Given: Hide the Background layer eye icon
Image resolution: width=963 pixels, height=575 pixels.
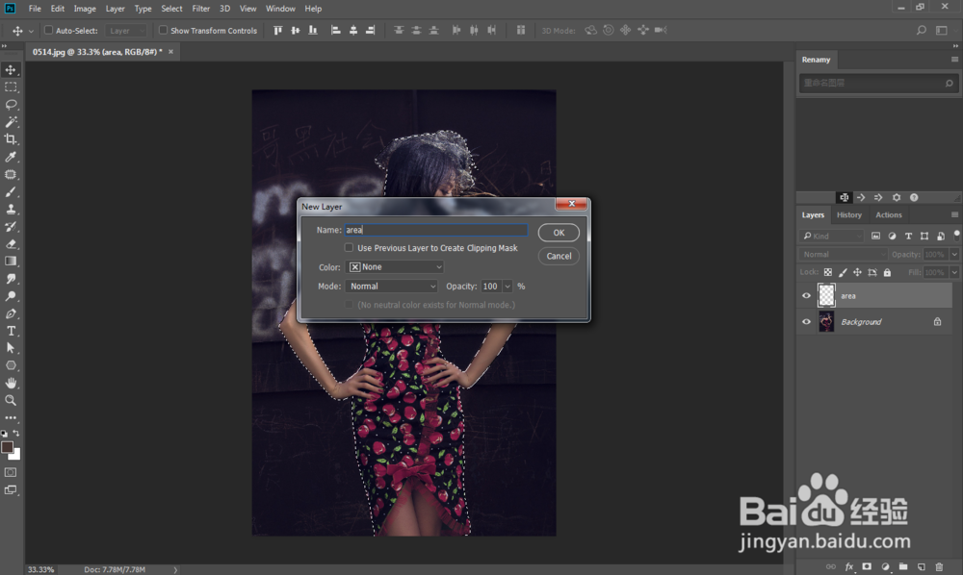Looking at the screenshot, I should point(806,322).
